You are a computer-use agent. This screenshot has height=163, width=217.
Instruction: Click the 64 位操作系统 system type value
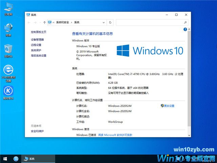[128, 88]
